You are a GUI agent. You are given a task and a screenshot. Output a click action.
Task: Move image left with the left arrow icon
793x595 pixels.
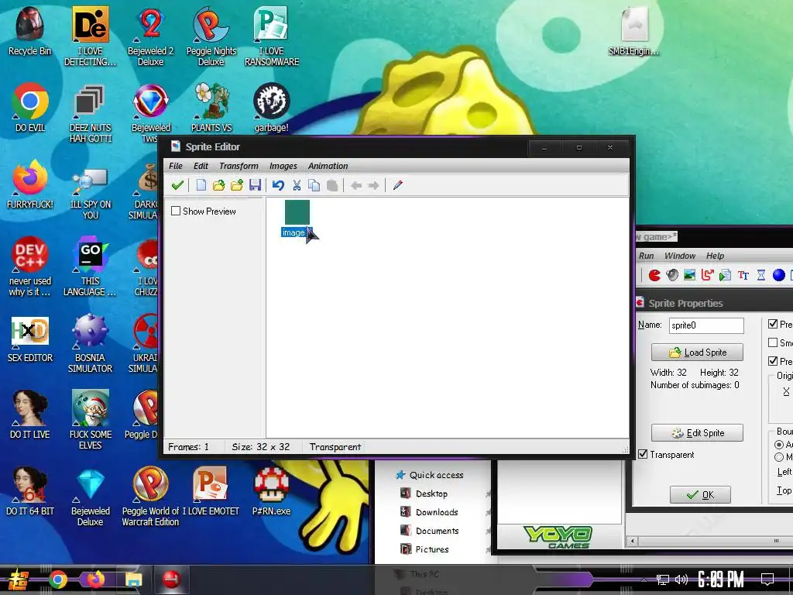click(x=356, y=186)
